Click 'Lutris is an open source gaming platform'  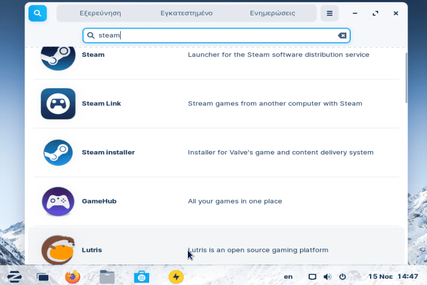tap(258, 250)
